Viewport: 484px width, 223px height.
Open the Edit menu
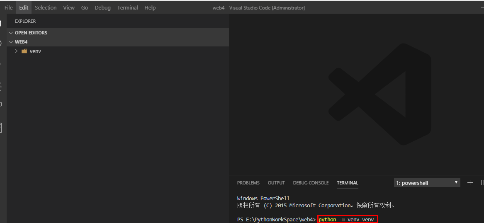(24, 8)
